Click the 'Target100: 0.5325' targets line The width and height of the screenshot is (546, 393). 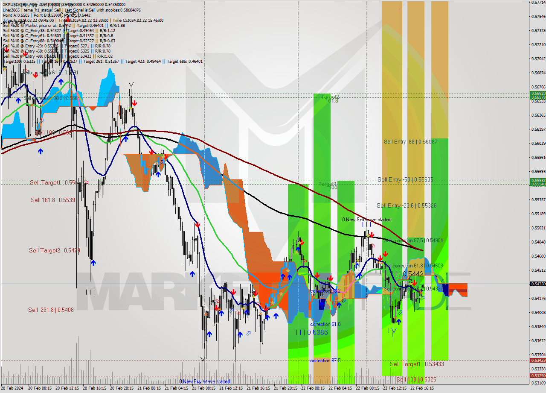coord(102,61)
